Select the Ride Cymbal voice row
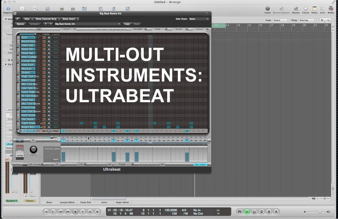 pos(28,57)
